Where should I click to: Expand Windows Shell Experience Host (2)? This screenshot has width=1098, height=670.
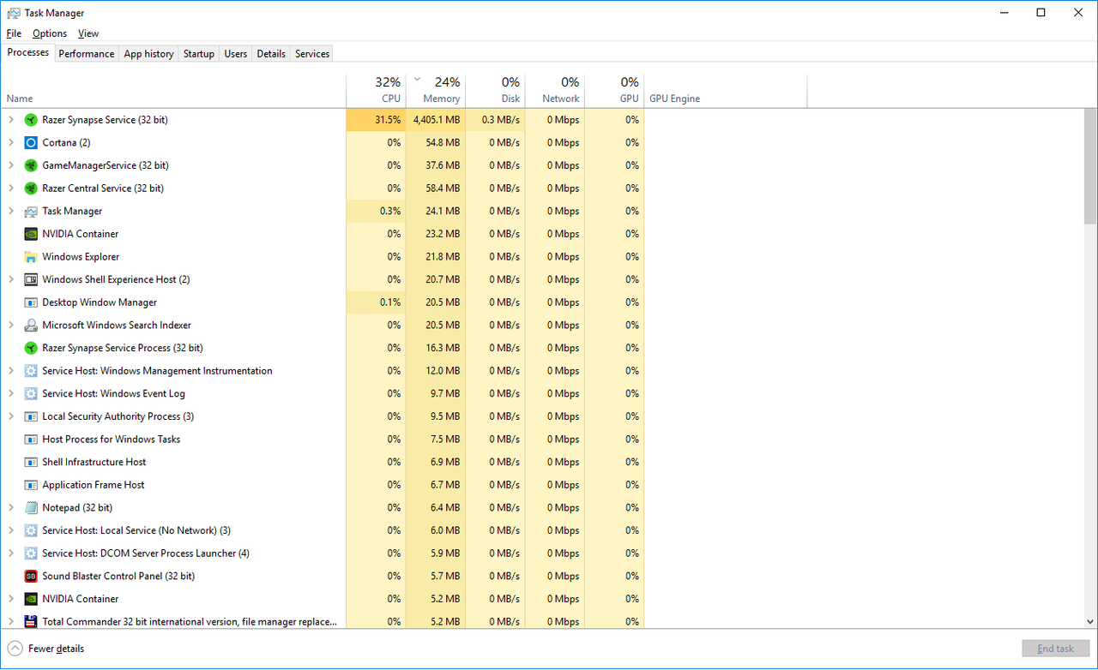(x=11, y=279)
